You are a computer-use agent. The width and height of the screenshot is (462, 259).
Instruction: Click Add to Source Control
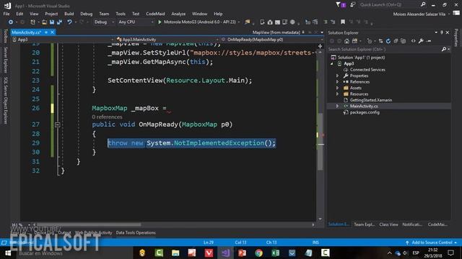coord(432,242)
